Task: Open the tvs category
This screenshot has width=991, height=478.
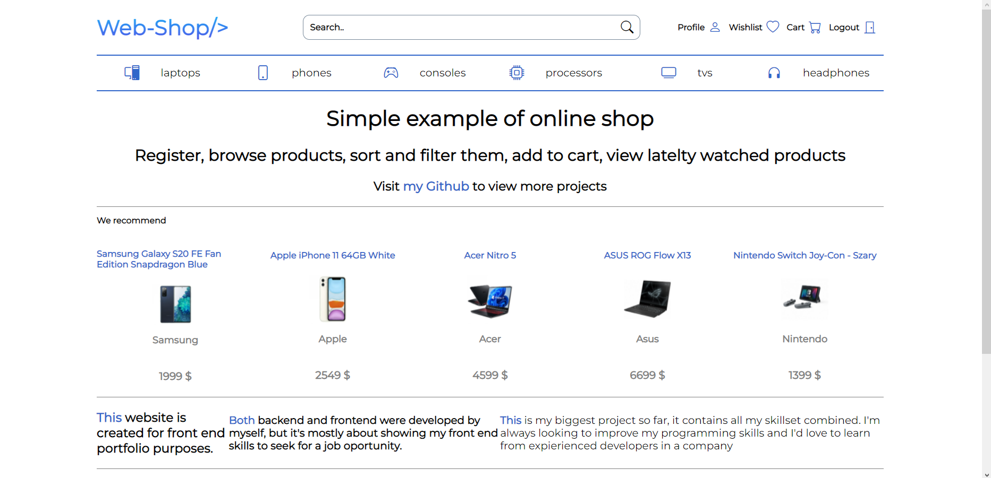Action: [x=705, y=73]
